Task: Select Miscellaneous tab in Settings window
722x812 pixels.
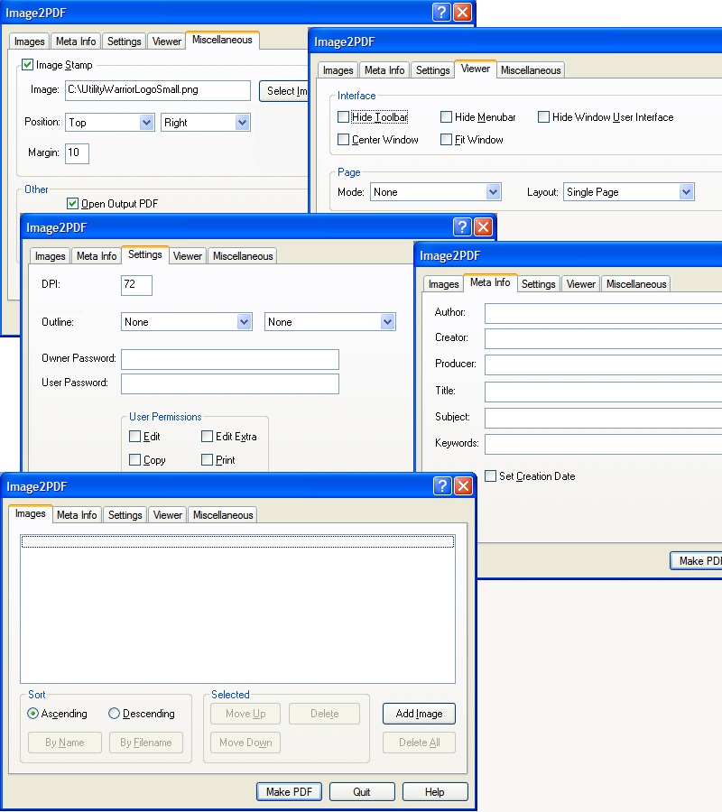Action: [x=243, y=256]
